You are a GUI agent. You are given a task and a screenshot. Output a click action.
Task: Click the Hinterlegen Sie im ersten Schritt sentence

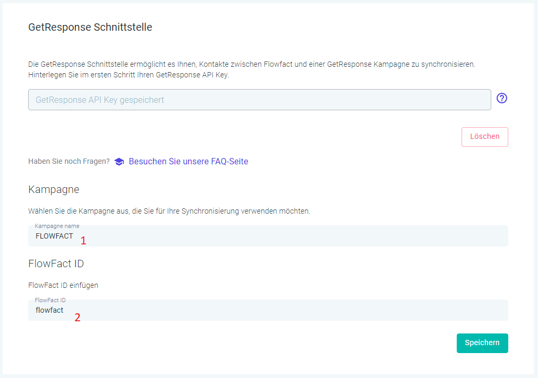click(129, 75)
